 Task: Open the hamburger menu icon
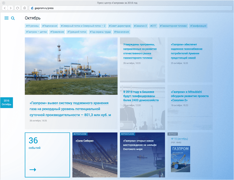pyautogui.click(x=7, y=18)
